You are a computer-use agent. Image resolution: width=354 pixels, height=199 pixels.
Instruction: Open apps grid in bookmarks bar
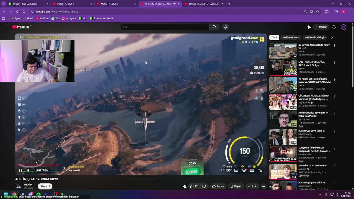click(x=4, y=19)
